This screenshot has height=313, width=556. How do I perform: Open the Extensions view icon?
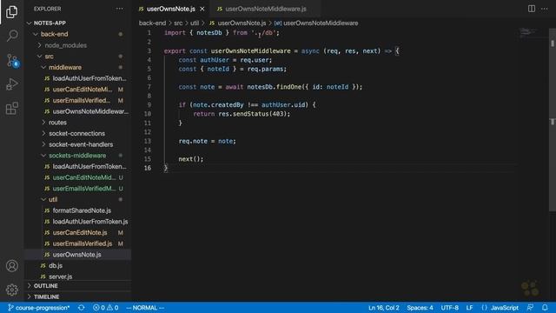(11, 108)
